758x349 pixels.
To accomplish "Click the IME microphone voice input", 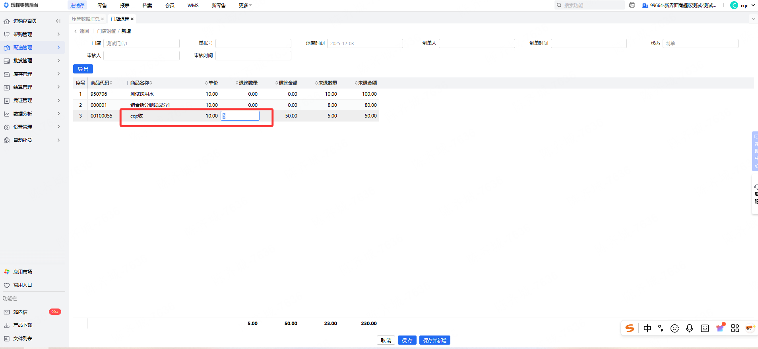I will pos(690,328).
